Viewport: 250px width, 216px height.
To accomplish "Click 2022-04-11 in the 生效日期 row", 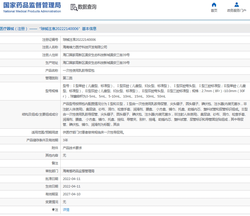I will [x=72, y=186].
